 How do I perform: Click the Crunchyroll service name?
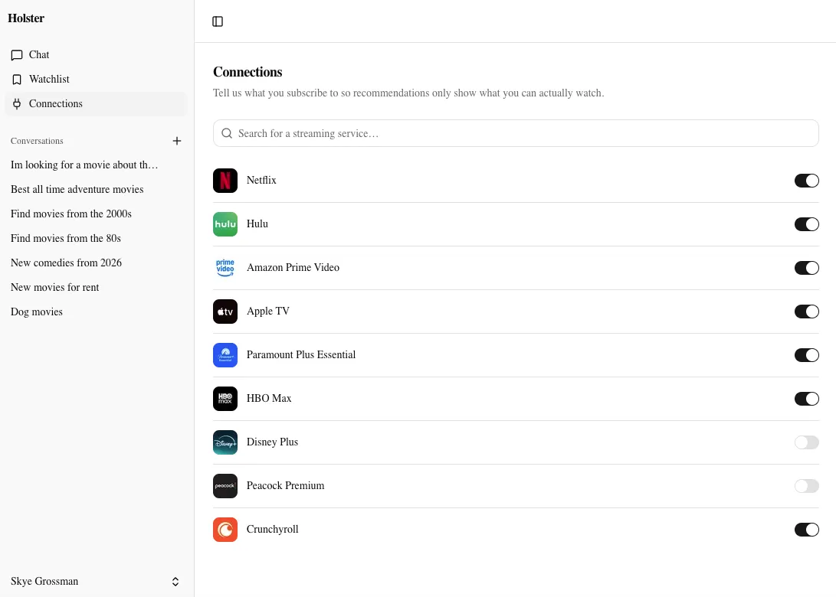coord(273,530)
